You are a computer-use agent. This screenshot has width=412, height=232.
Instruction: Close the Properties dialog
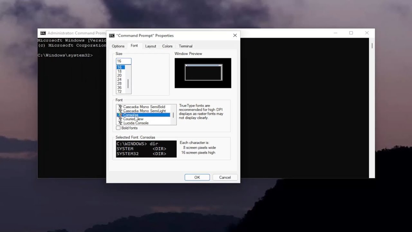coord(235,35)
